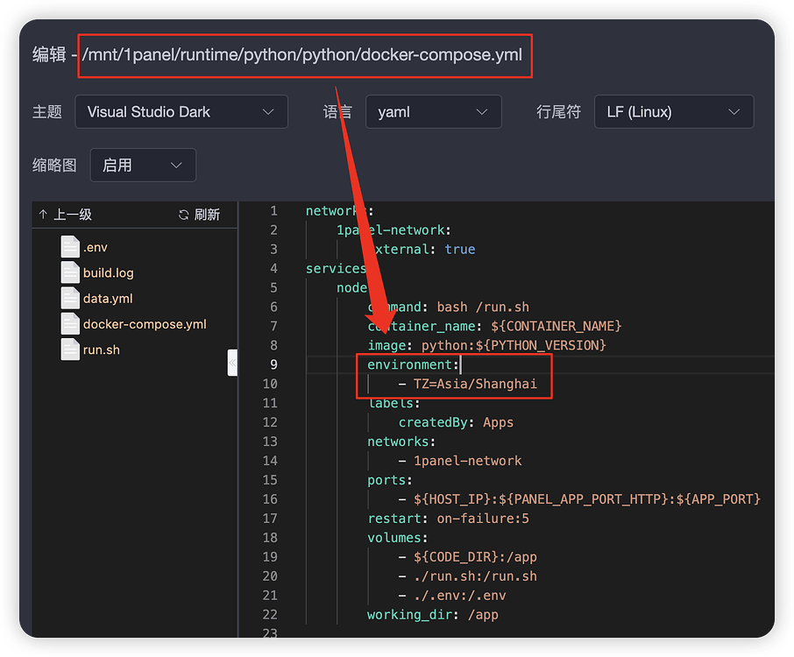794x657 pixels.
Task: Open the yaml language dropdown
Action: [433, 112]
